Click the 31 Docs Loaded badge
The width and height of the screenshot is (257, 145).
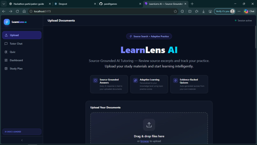[22, 132]
